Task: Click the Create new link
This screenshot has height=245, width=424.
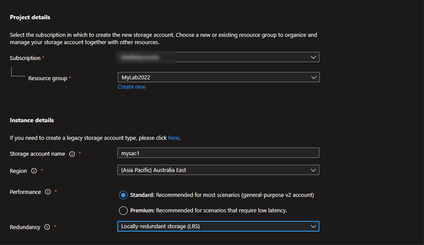Action: point(132,87)
